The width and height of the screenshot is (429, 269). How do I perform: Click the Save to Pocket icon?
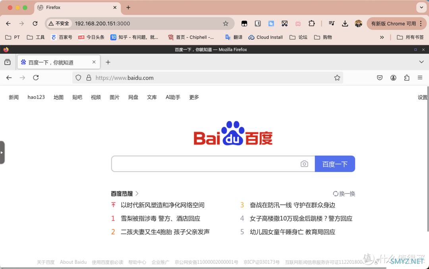tap(380, 78)
